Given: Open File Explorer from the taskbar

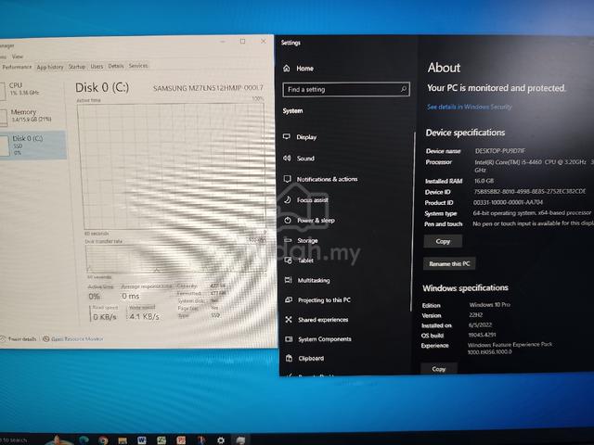Looking at the screenshot, I should coord(123,440).
